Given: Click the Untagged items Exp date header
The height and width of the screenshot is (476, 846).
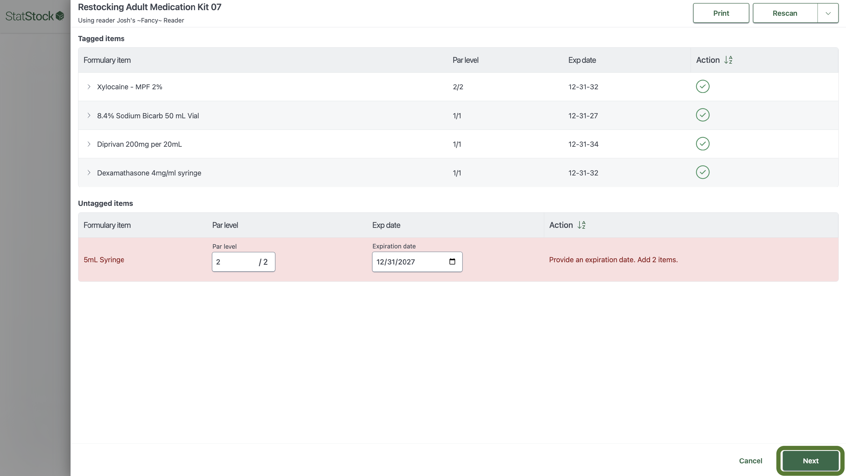Looking at the screenshot, I should (x=386, y=225).
